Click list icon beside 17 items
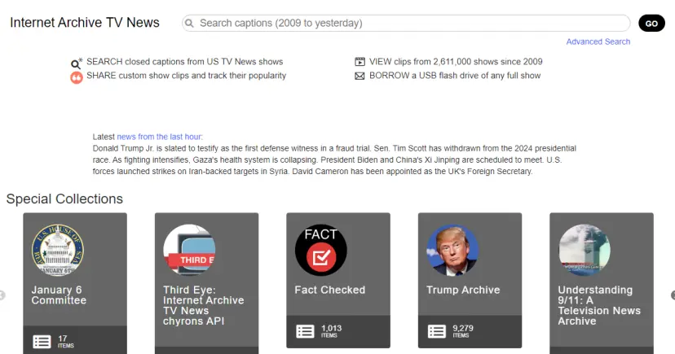 (42, 342)
